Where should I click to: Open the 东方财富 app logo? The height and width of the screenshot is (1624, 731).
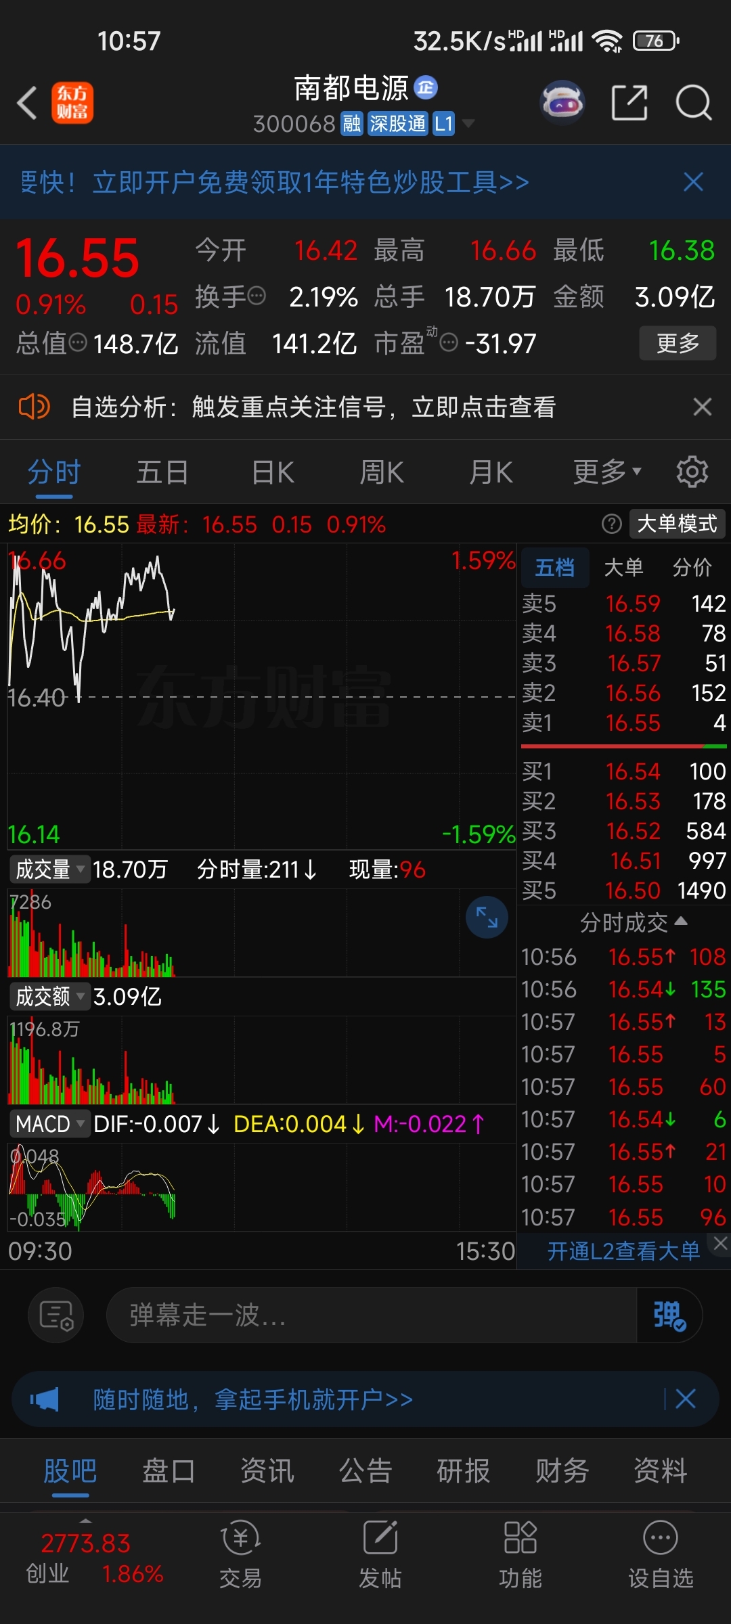72,103
